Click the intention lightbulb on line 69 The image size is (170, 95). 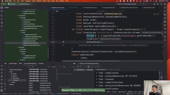pos(63,42)
